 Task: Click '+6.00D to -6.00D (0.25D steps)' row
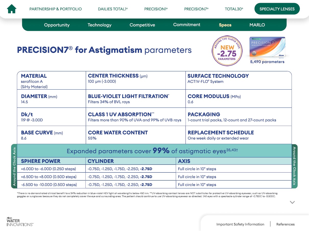pyautogui.click(x=49, y=169)
